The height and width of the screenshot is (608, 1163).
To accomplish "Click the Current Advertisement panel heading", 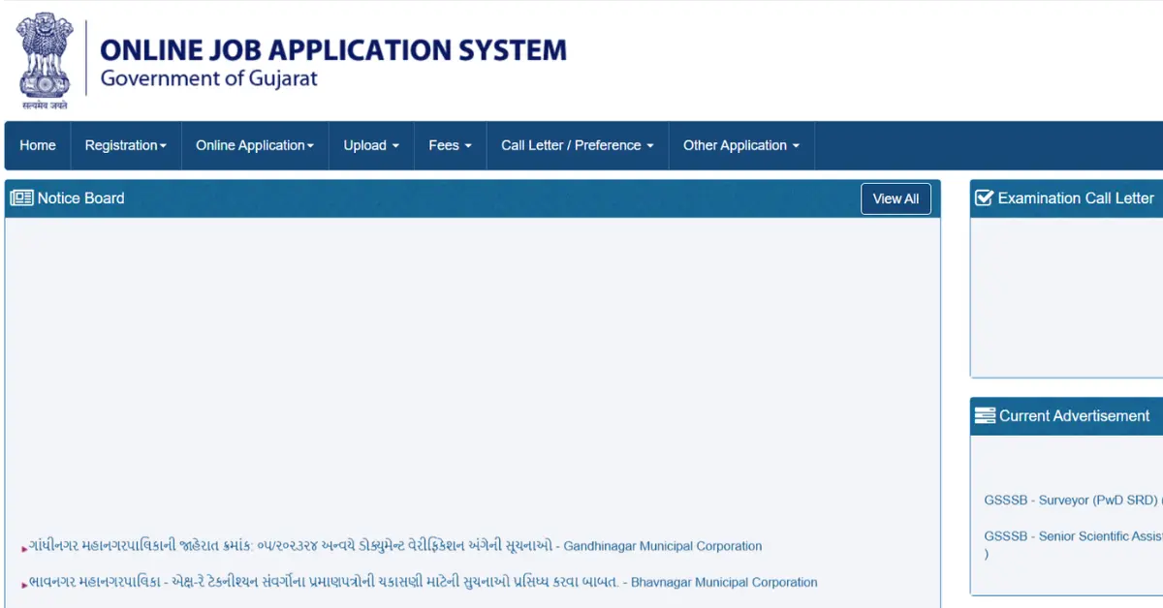I will point(1074,416).
